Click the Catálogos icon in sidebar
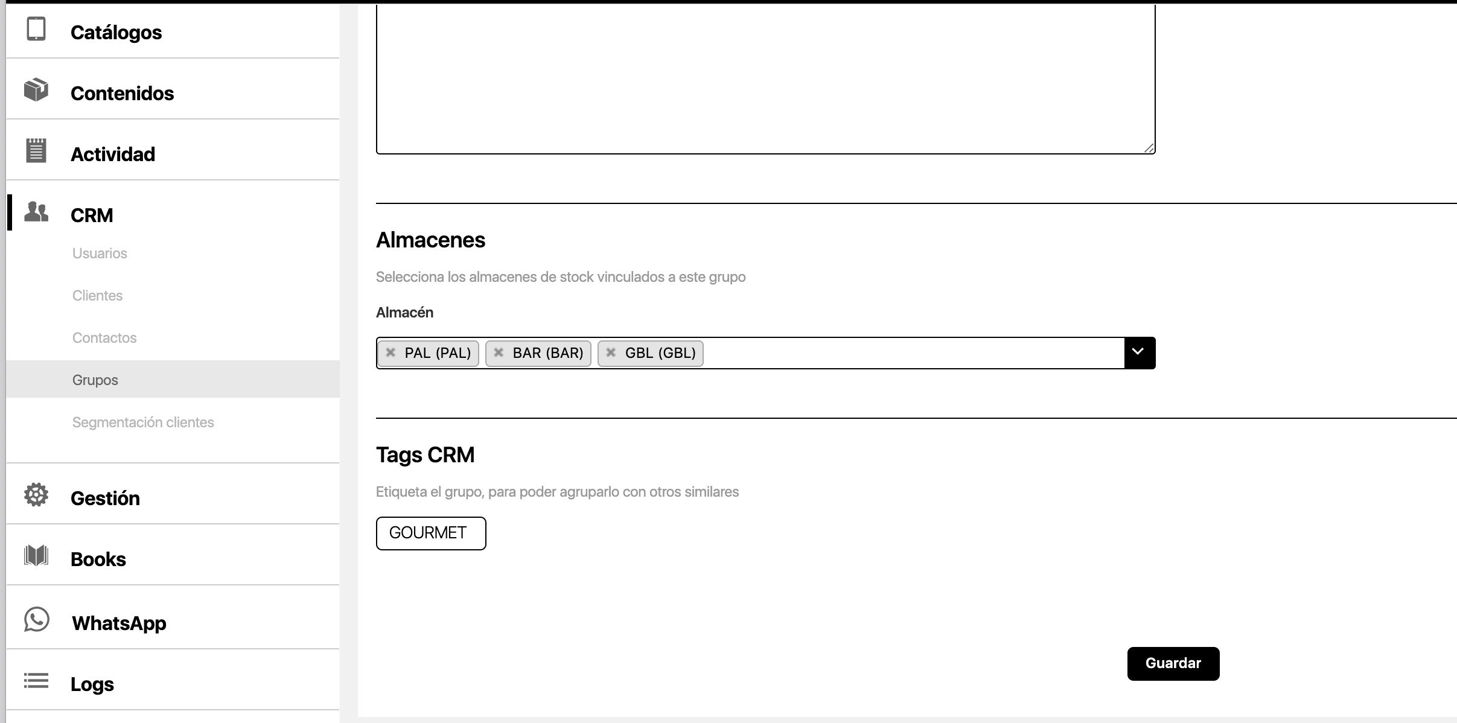 [36, 31]
